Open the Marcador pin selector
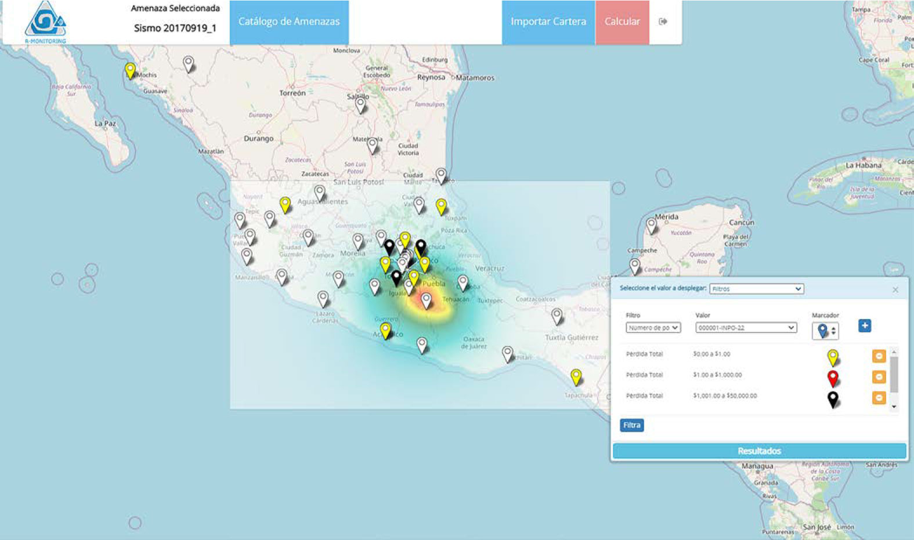 (x=825, y=331)
